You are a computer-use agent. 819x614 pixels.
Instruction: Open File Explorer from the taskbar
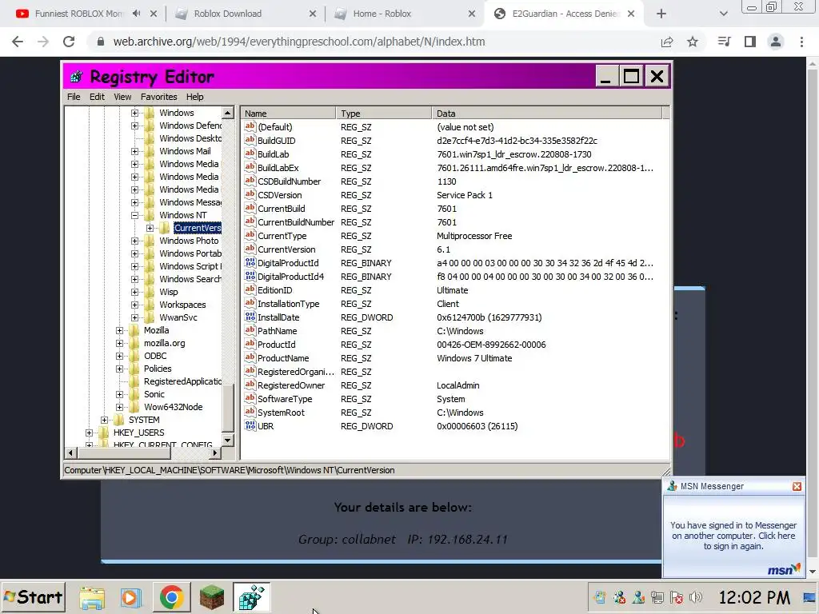pyautogui.click(x=92, y=597)
